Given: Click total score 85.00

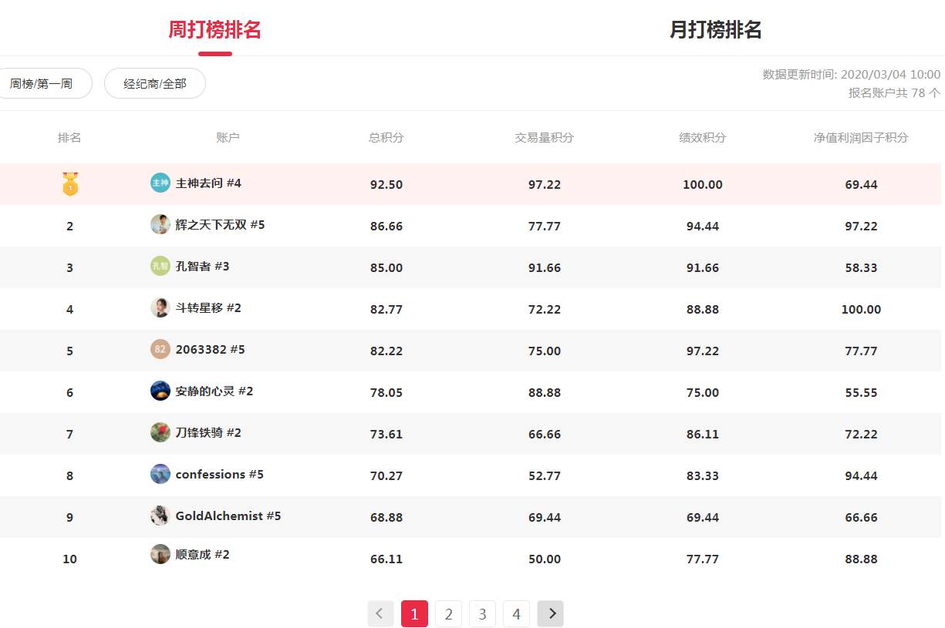Looking at the screenshot, I should [x=386, y=268].
